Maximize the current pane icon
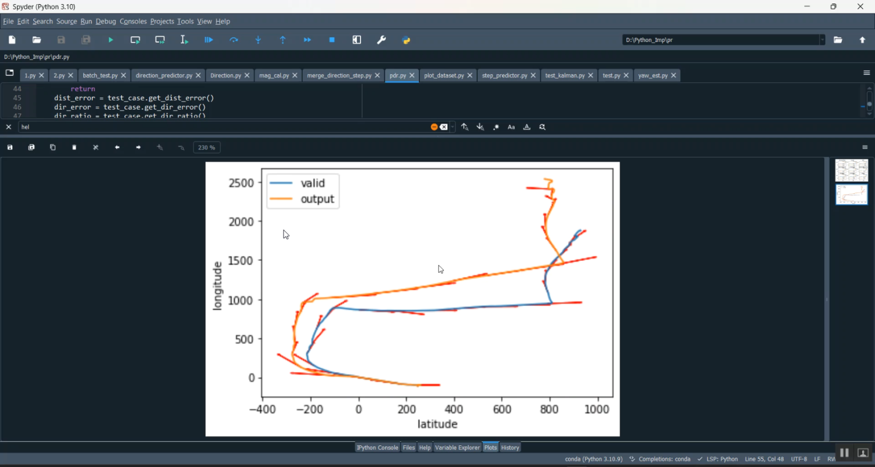 [357, 40]
